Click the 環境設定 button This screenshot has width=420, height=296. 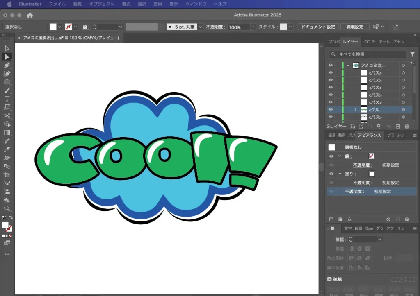355,27
